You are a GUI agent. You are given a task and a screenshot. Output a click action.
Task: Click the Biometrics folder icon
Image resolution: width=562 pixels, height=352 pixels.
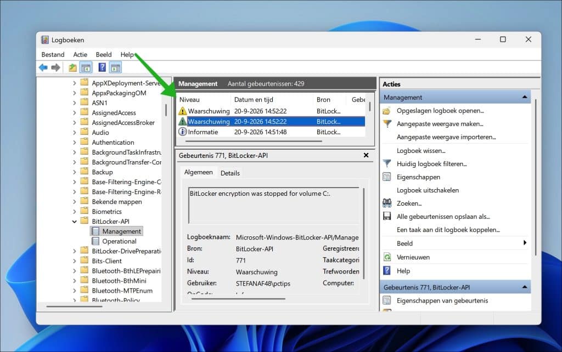click(85, 211)
